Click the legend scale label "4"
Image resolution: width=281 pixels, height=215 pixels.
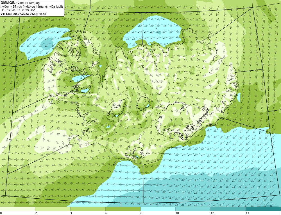tap(71, 213)
